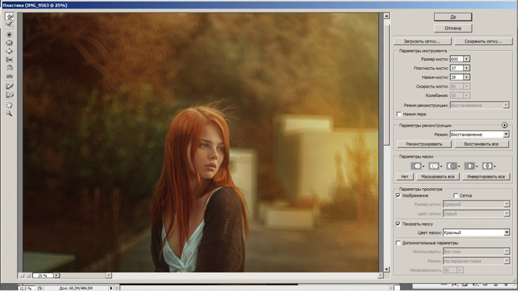This screenshot has height=291, width=518.
Task: Open the Цвет маски dropdown showing Красный
Action: tap(476, 233)
